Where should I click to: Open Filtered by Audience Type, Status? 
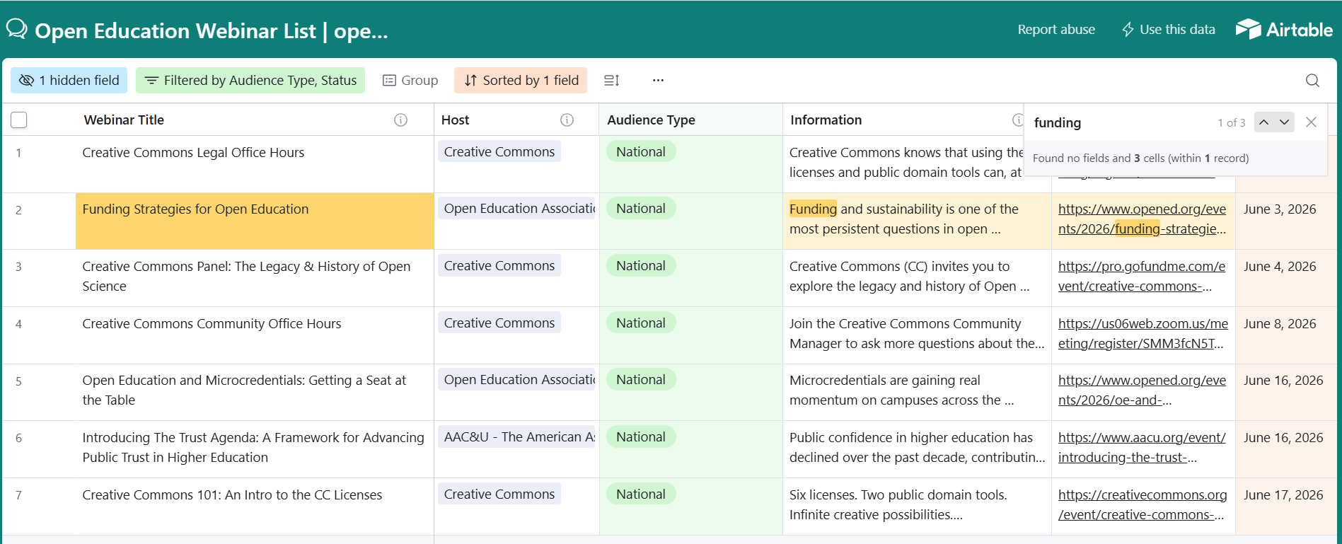coord(250,81)
